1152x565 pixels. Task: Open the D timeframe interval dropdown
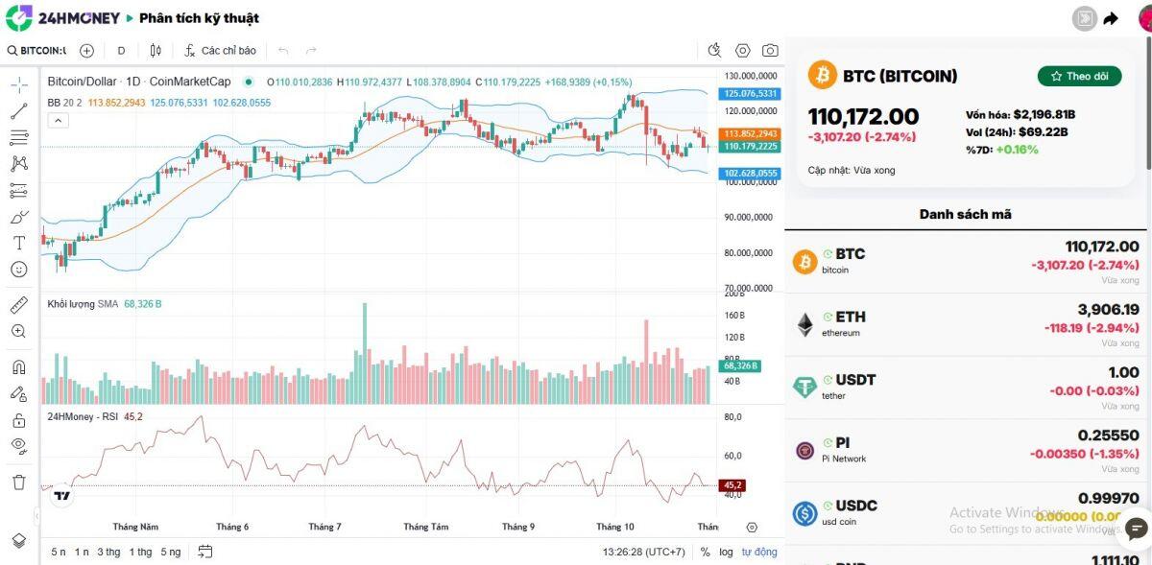point(121,50)
